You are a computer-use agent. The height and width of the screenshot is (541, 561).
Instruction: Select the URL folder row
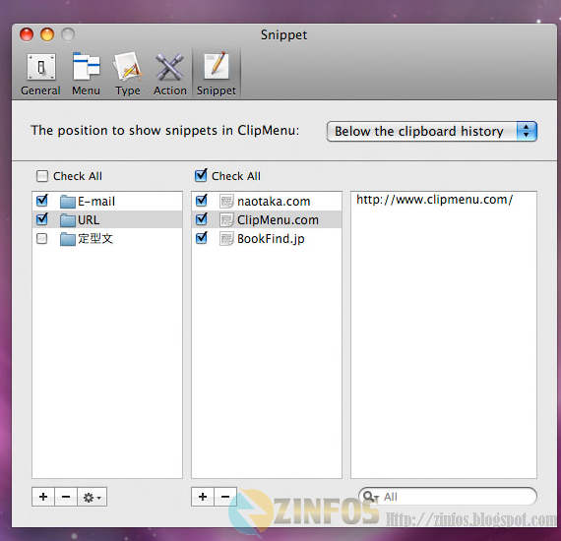[107, 220]
